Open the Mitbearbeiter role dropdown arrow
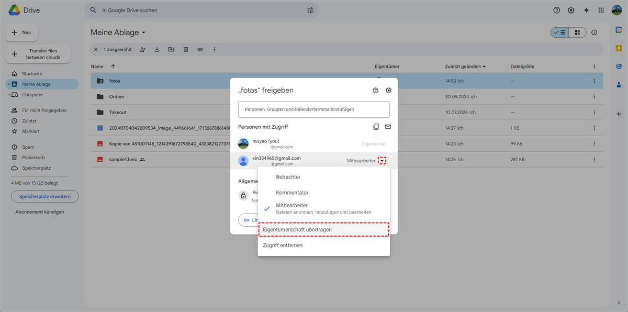Image resolution: width=628 pixels, height=312 pixels. (382, 160)
